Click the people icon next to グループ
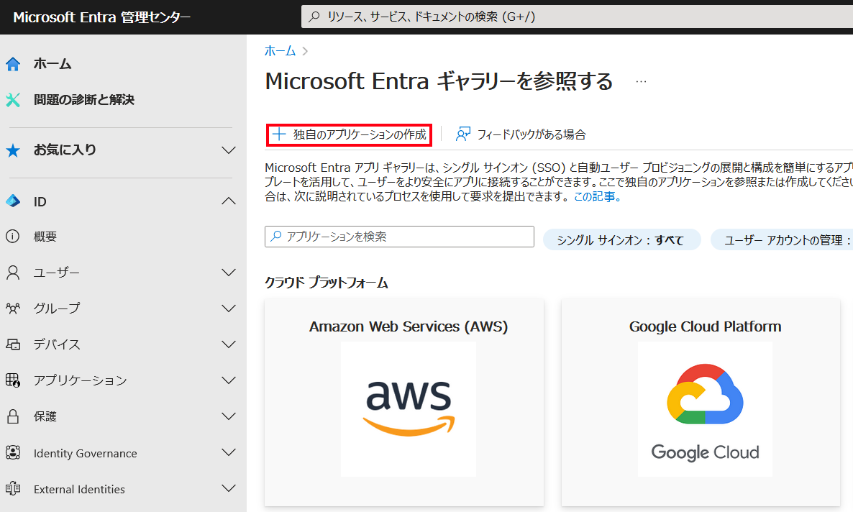This screenshot has height=512, width=853. tap(13, 308)
